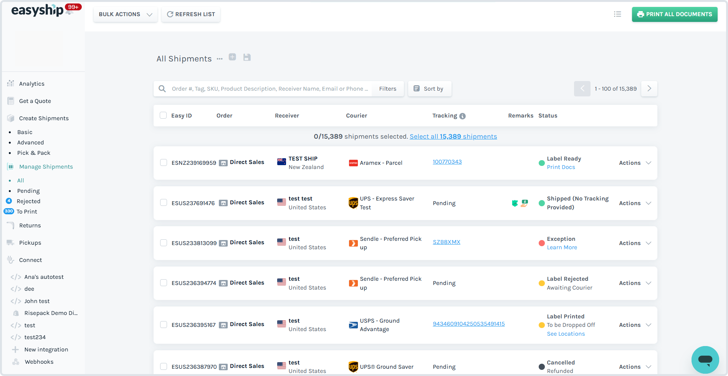Open the Sort by dropdown
Image resolution: width=728 pixels, height=376 pixels.
[429, 89]
